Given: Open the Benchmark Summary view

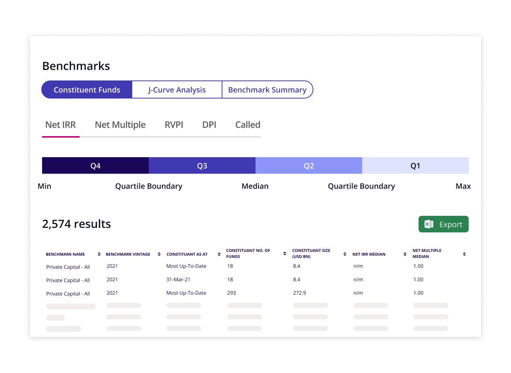Looking at the screenshot, I should [x=267, y=89].
